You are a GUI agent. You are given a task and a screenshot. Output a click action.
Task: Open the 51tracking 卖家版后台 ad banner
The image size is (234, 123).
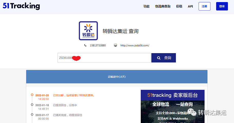pos(173,106)
